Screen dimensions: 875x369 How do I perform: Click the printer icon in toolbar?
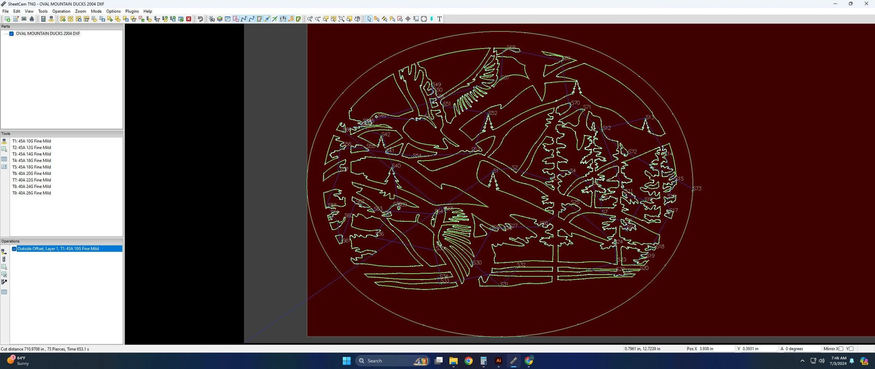point(24,19)
